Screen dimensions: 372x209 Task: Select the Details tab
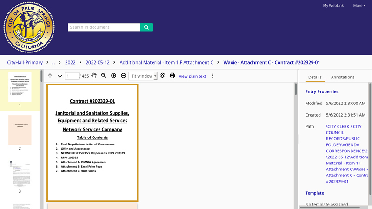click(315, 77)
